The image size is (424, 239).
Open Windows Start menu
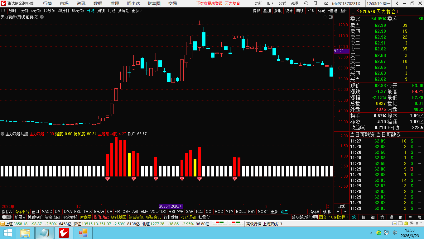click(7, 233)
